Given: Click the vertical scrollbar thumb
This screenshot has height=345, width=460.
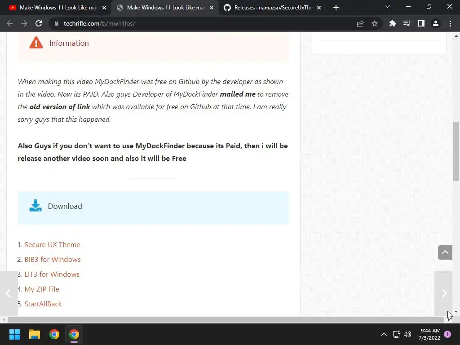Looking at the screenshot, I should (456, 152).
